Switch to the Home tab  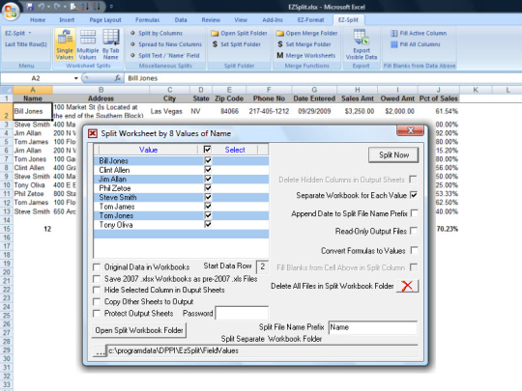(38, 20)
